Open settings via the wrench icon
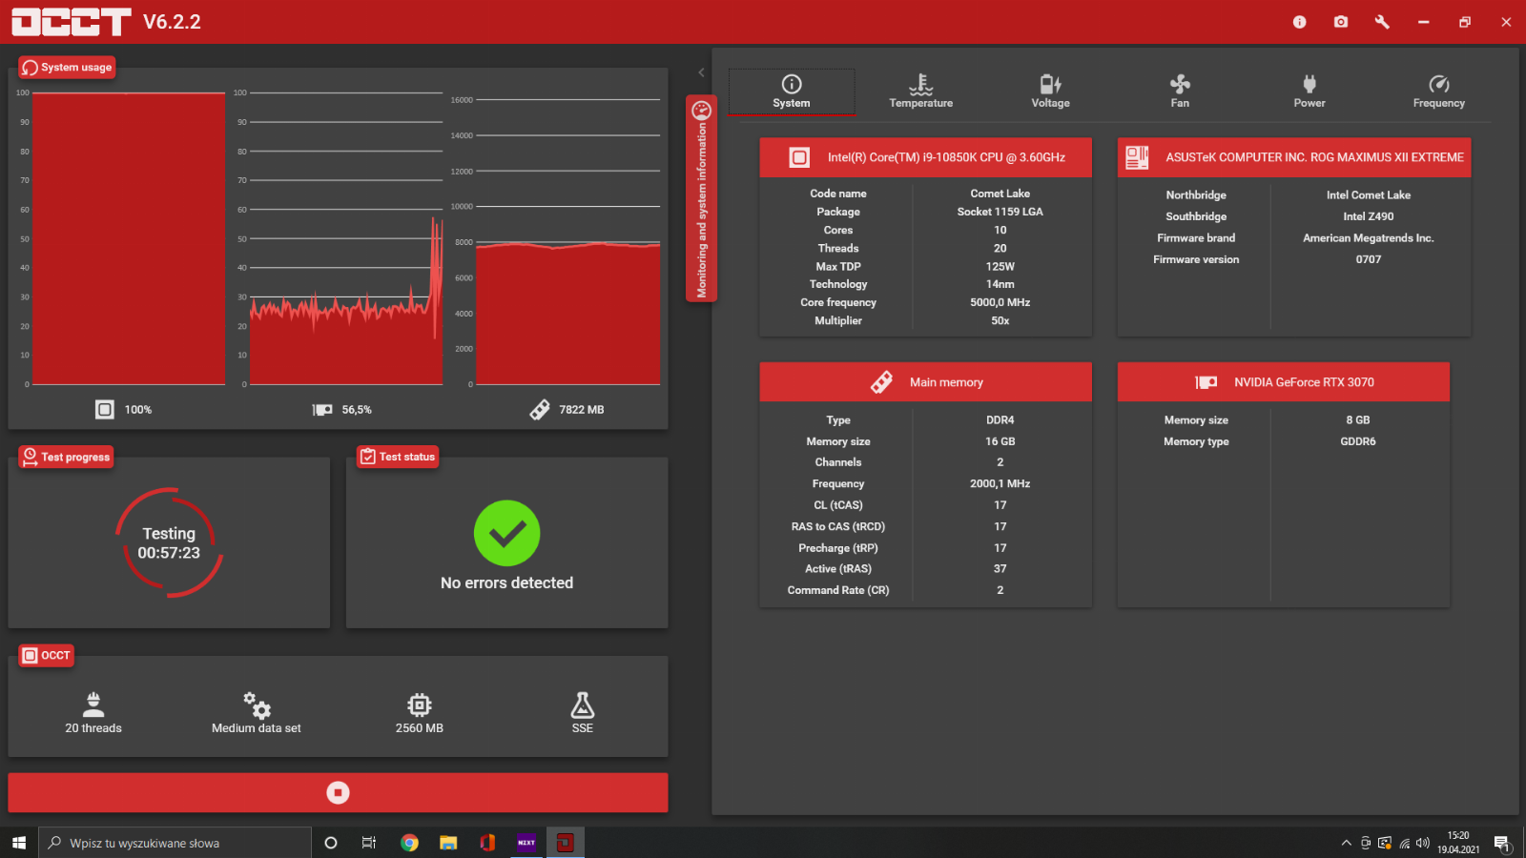Viewport: 1526px width, 858px height. (x=1382, y=22)
